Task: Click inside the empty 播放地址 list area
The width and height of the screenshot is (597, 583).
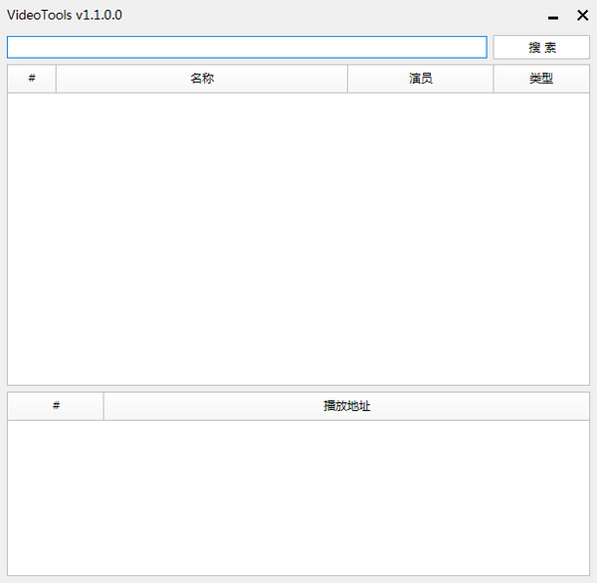Action: tap(298, 497)
